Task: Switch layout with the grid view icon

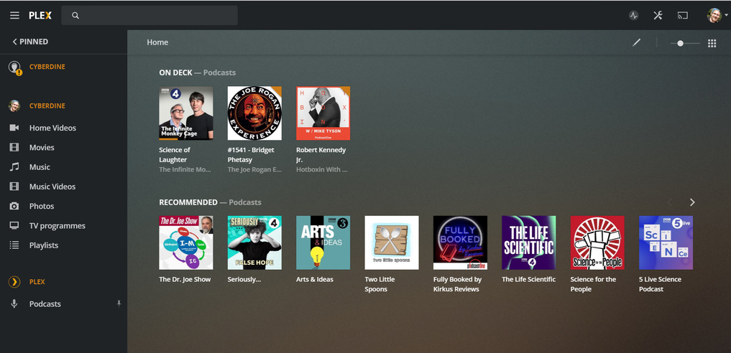Action: [x=712, y=43]
